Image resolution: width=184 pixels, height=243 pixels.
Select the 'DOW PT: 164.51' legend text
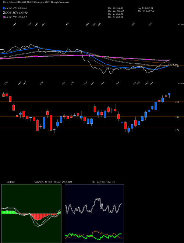point(16,17)
